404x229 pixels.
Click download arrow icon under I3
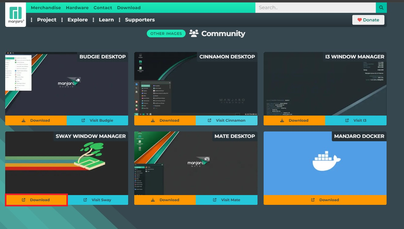coord(282,120)
